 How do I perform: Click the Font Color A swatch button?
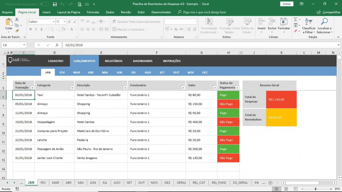72,29
